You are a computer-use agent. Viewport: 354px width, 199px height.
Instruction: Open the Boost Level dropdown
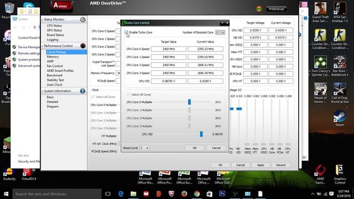point(144,148)
